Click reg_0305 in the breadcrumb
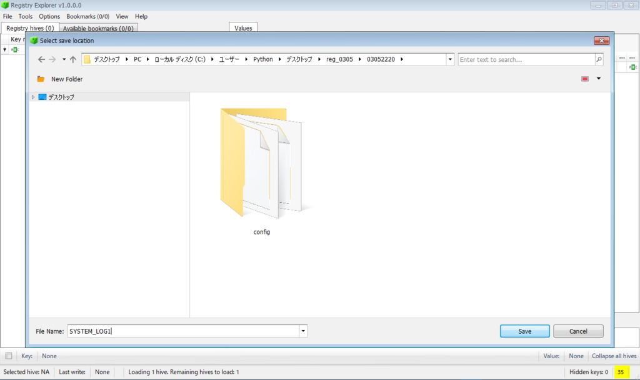This screenshot has height=380, width=640. click(339, 59)
